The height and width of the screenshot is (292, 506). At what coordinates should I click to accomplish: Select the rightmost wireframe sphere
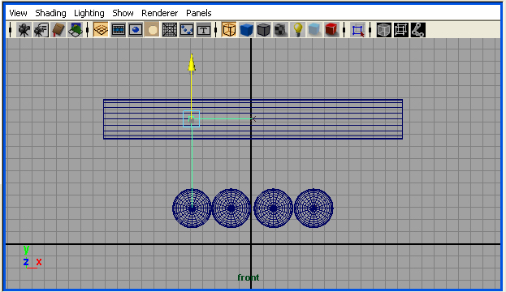pyautogui.click(x=314, y=208)
